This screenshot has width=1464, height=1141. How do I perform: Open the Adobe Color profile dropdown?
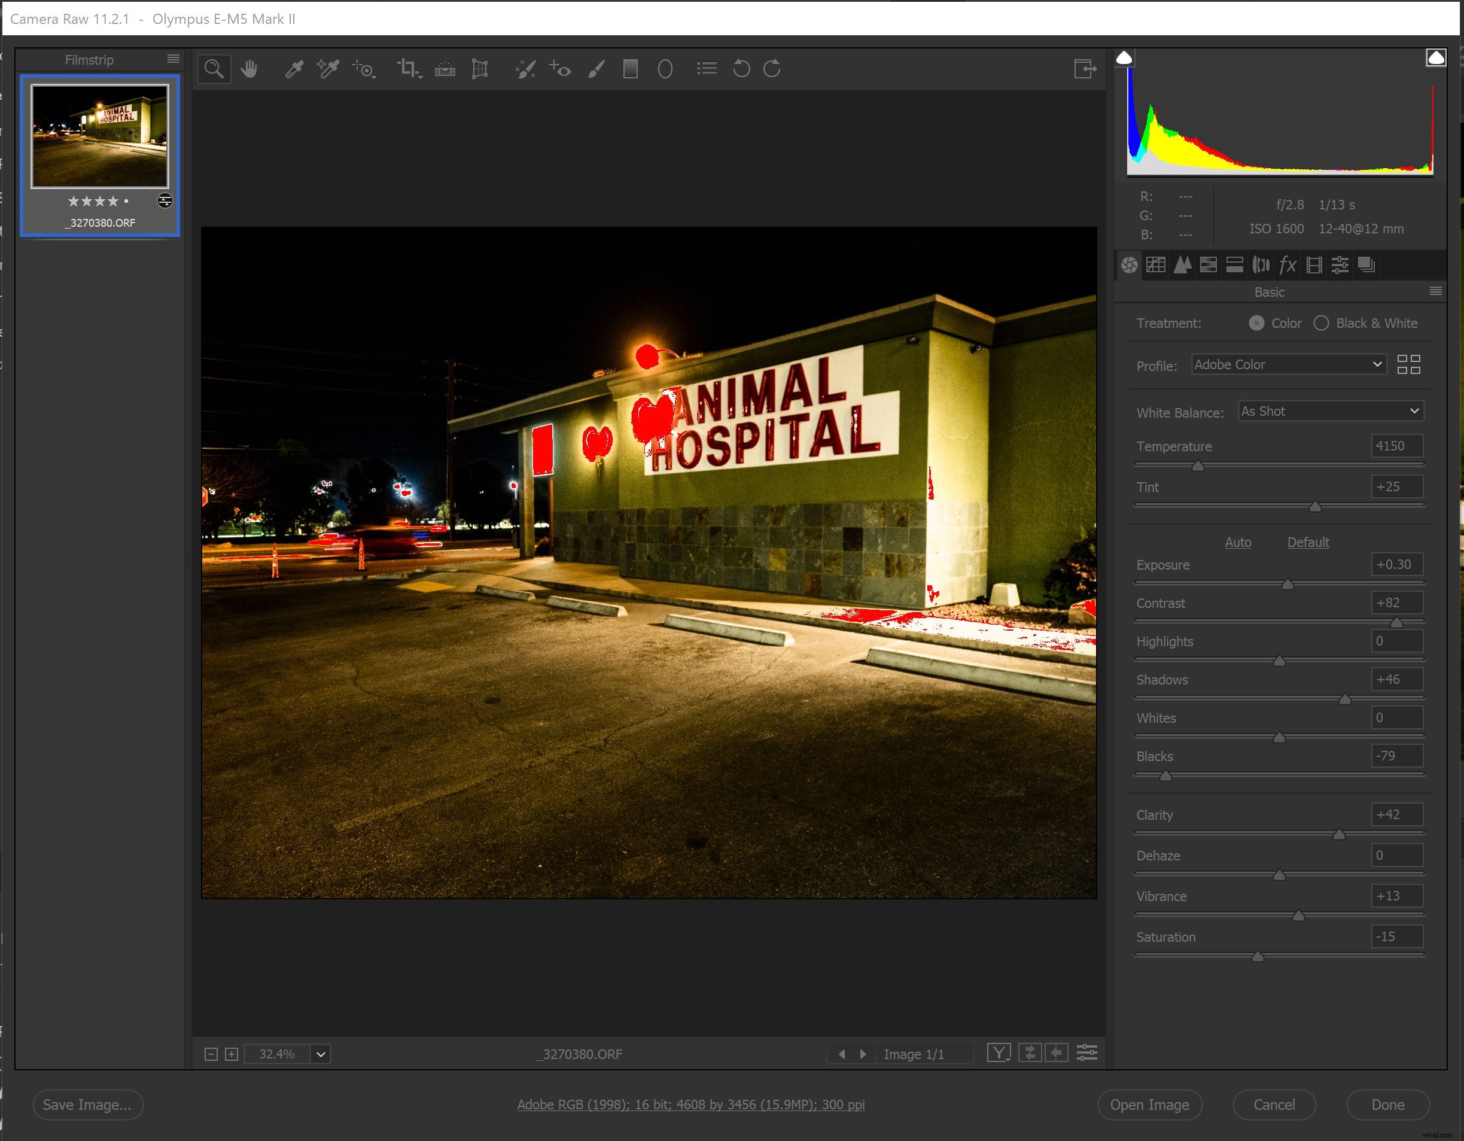[x=1288, y=364]
